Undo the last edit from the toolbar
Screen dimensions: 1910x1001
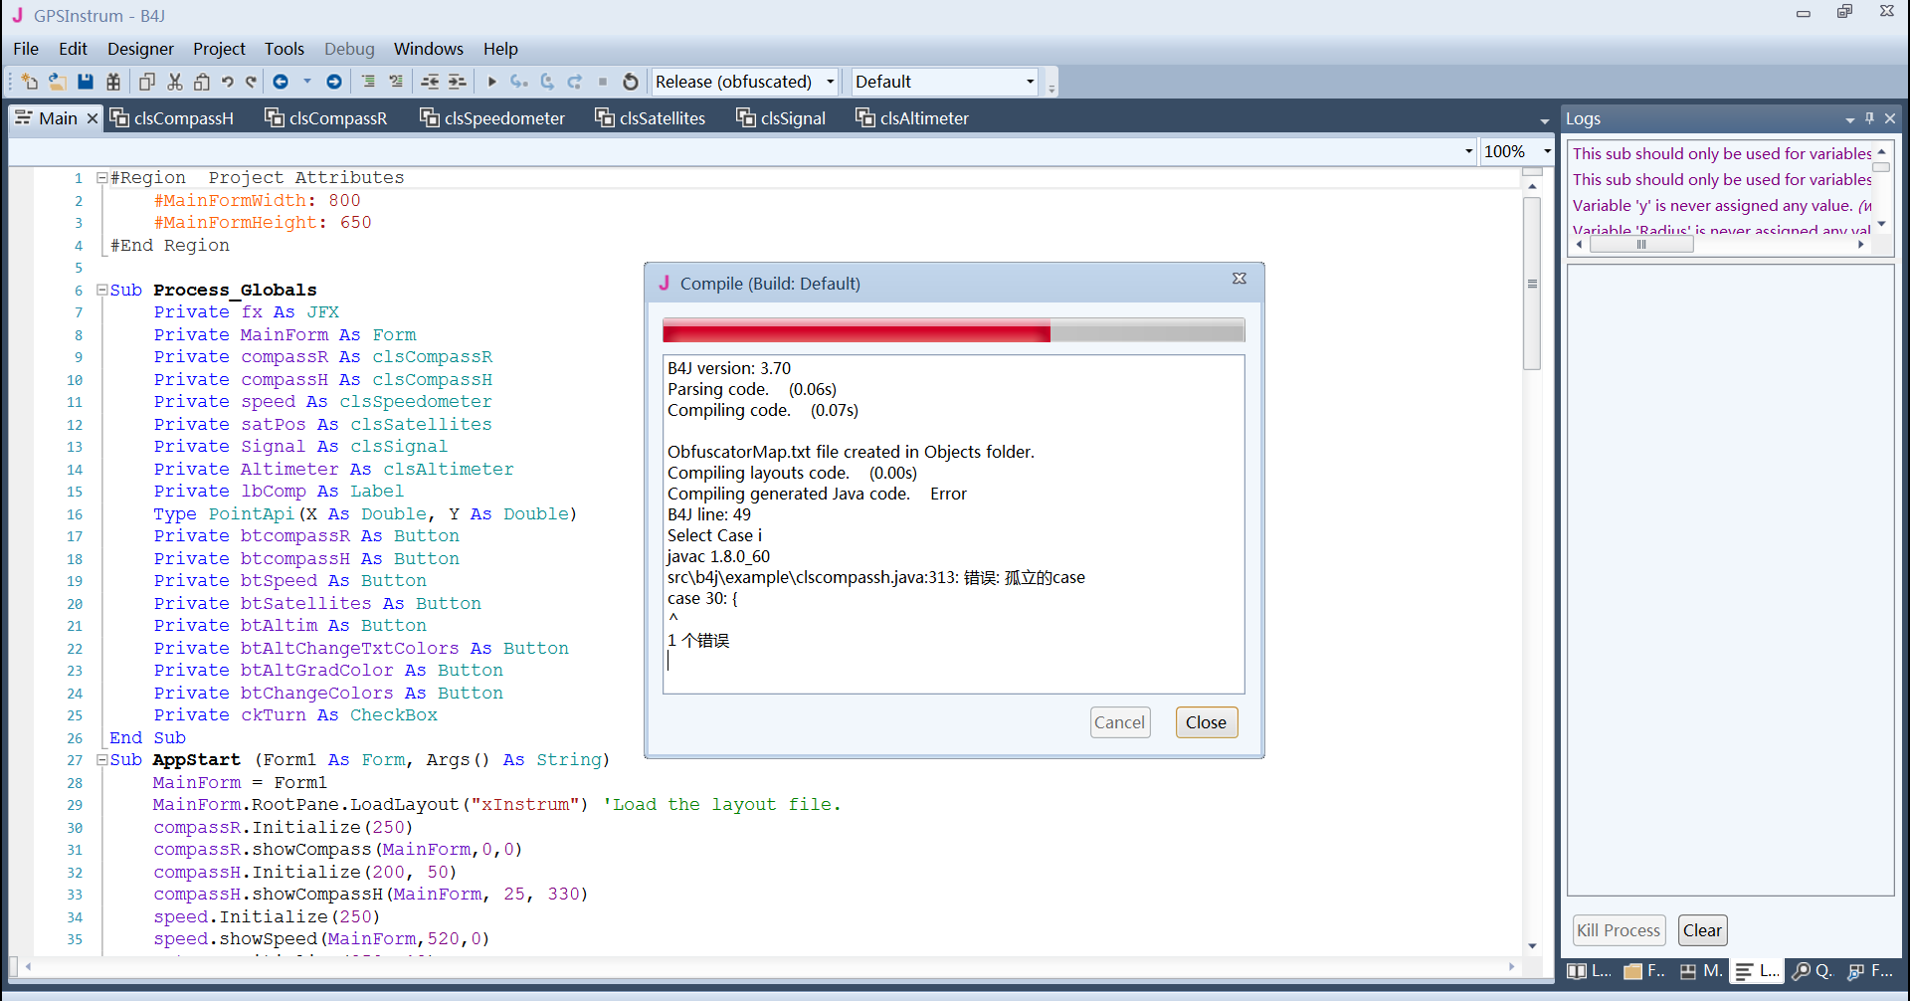pyautogui.click(x=227, y=82)
